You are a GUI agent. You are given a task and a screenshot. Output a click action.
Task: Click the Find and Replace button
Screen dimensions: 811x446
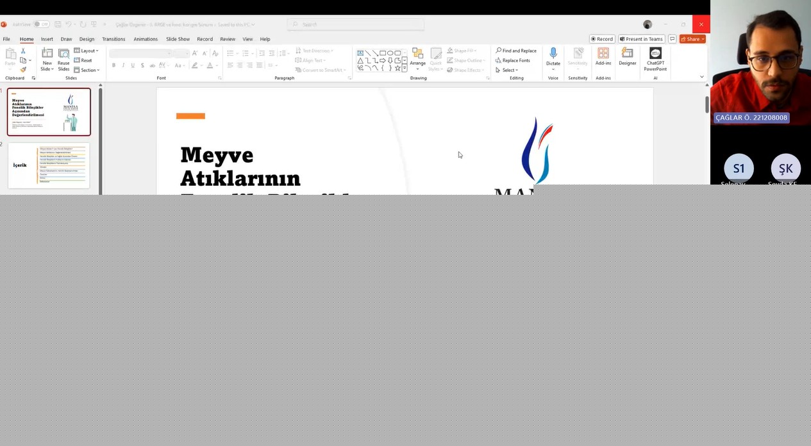[516, 51]
